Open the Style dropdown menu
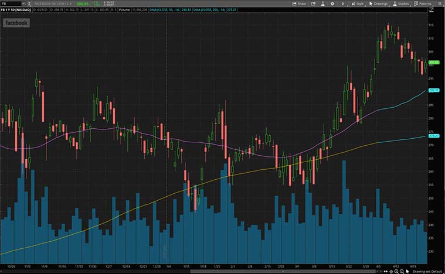The image size is (445, 274). click(358, 4)
